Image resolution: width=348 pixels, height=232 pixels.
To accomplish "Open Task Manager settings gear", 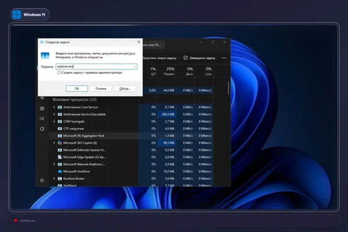I will click(x=42, y=180).
